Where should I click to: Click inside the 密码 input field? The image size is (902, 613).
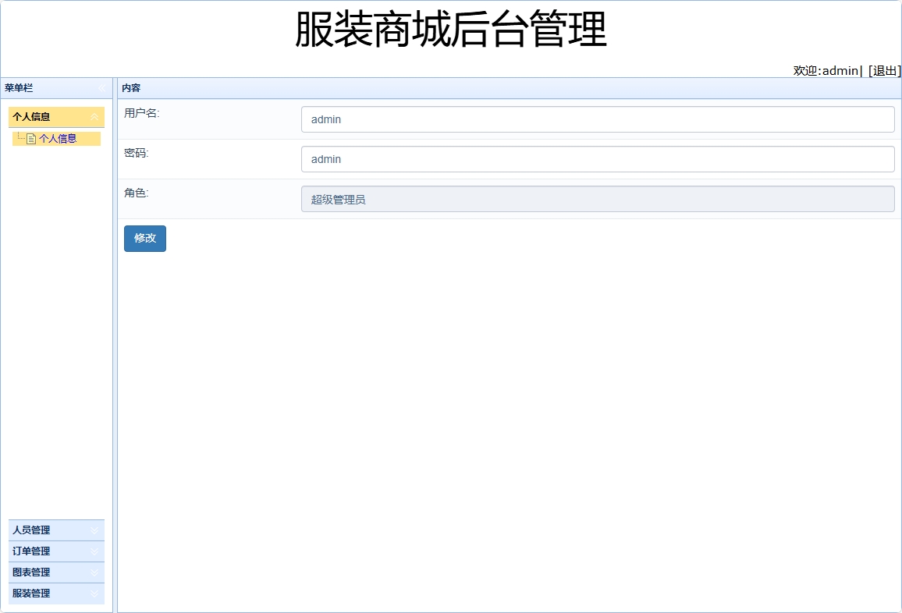[x=598, y=158]
